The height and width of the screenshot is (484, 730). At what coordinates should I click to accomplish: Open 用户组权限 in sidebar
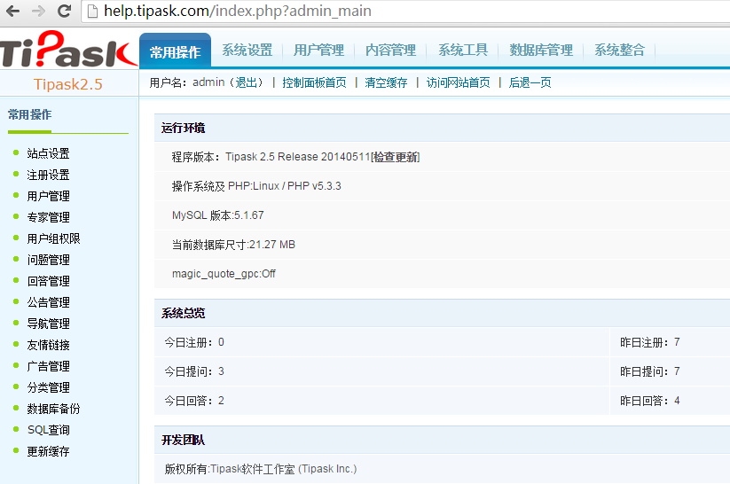[53, 238]
